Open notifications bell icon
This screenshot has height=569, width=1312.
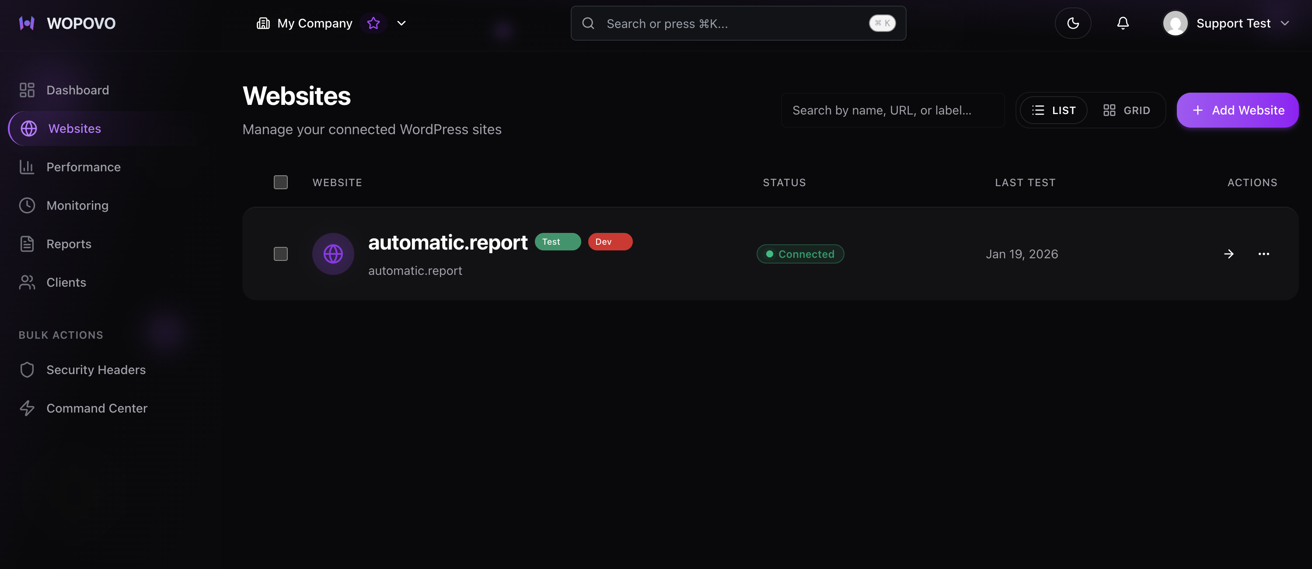pyautogui.click(x=1123, y=24)
